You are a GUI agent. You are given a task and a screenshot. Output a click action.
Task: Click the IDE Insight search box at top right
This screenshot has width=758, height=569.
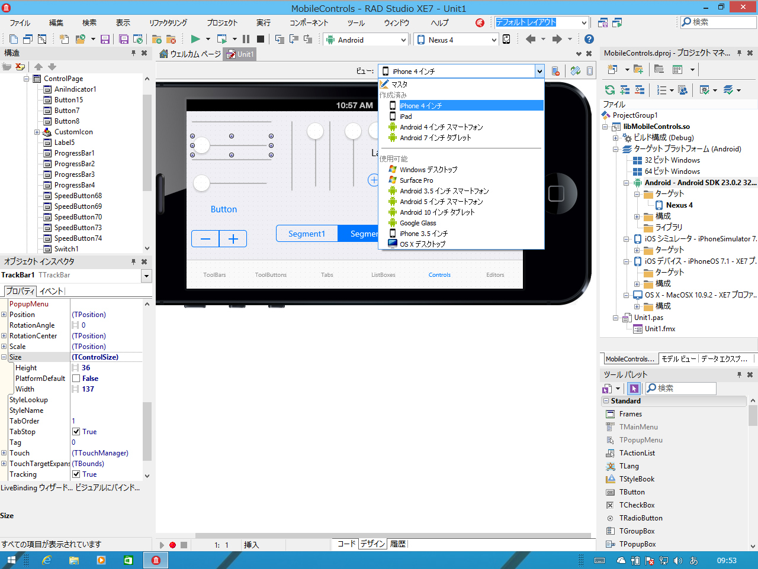(x=718, y=22)
